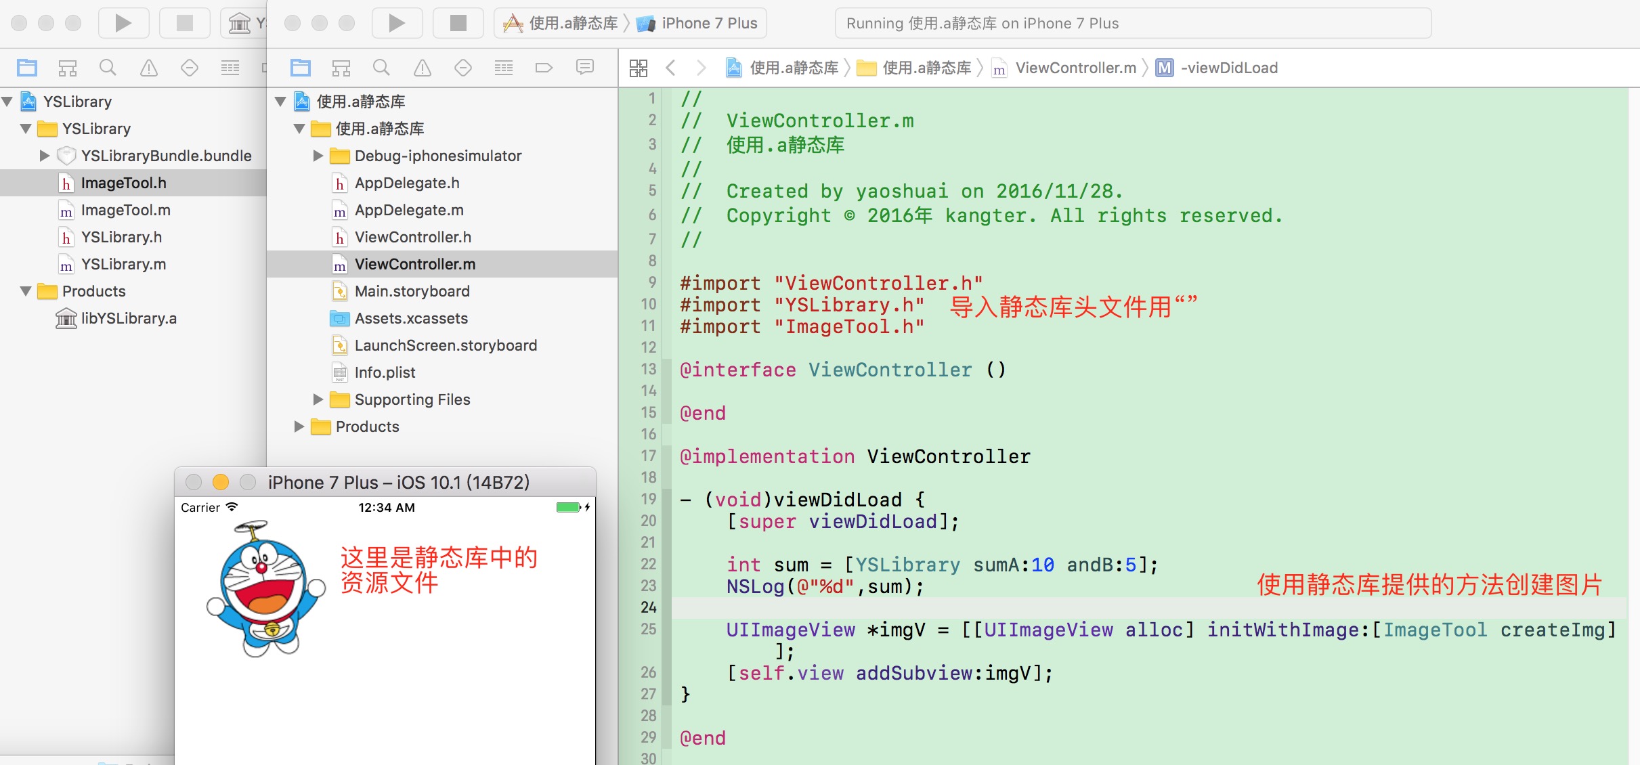1640x765 pixels.
Task: Click Stop button in front Xcode window
Action: [x=458, y=23]
